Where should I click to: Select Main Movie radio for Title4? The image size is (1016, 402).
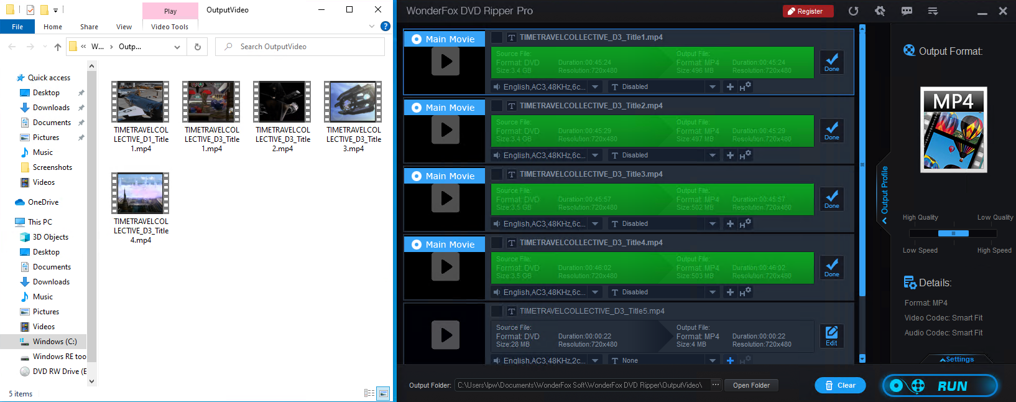417,244
